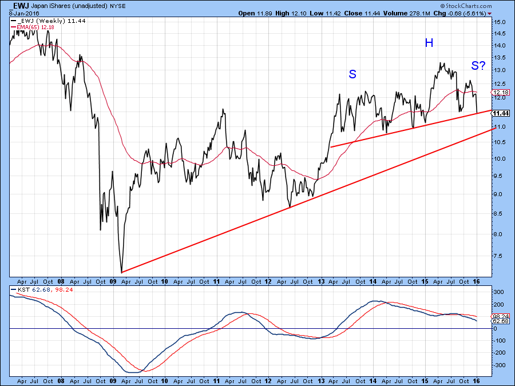This screenshot has width=515, height=386.
Task: Click year 16 on price chart time axis
Action: 477,281
